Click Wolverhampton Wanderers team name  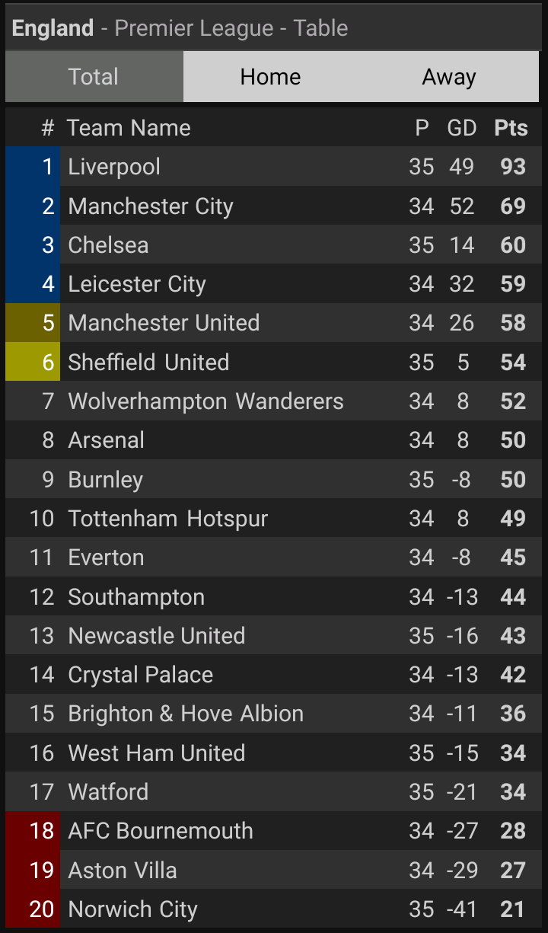point(205,401)
